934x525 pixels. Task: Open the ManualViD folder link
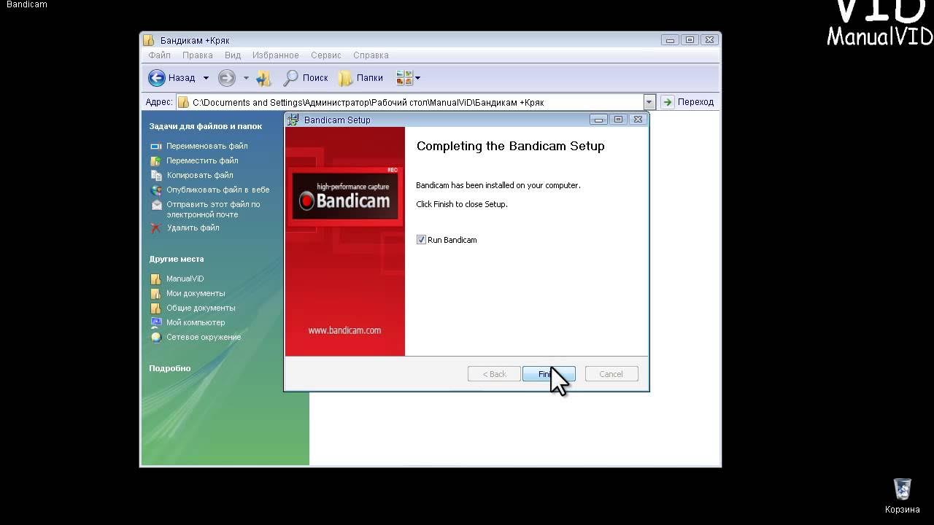coord(185,279)
